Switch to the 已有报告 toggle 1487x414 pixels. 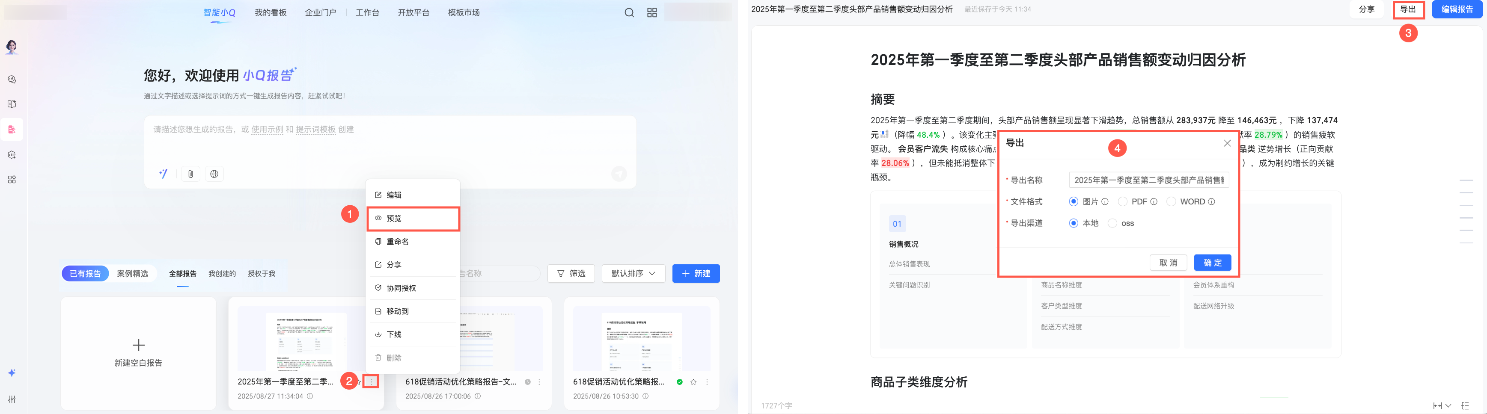tap(86, 273)
